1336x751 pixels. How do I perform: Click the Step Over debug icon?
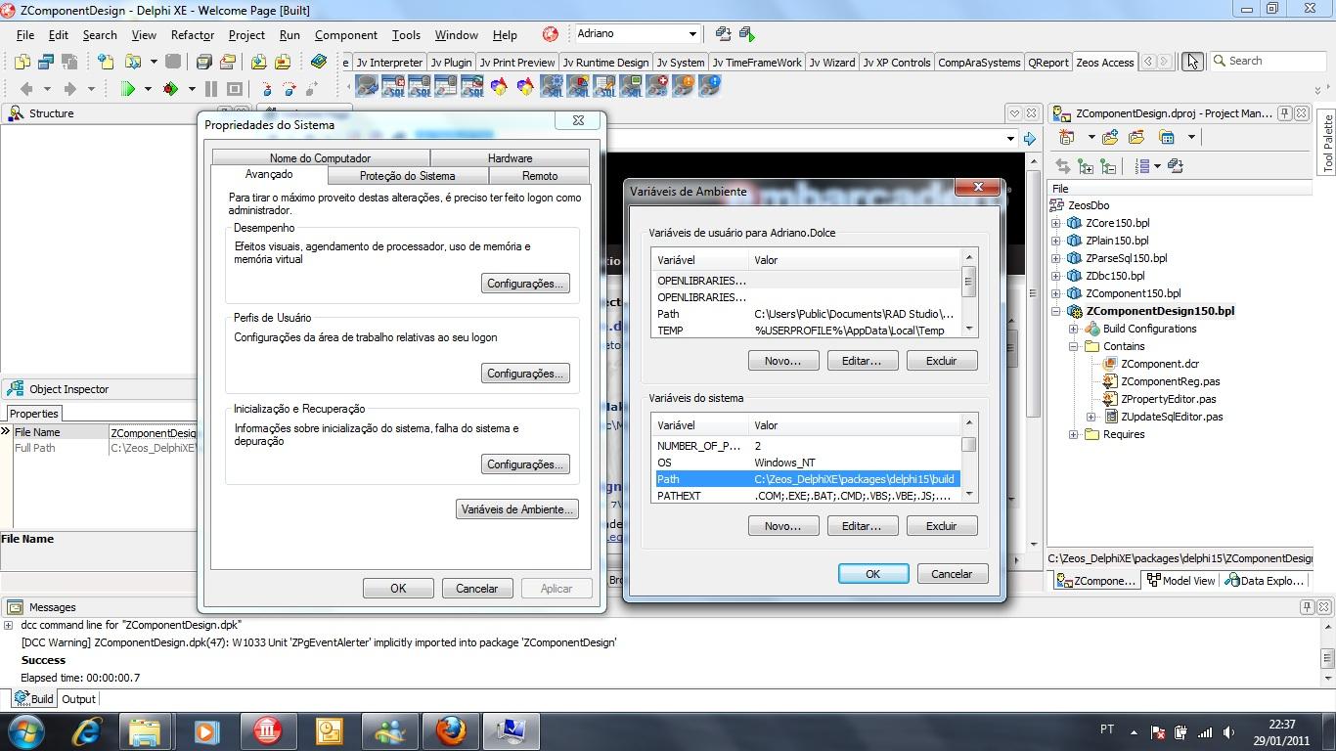[289, 88]
